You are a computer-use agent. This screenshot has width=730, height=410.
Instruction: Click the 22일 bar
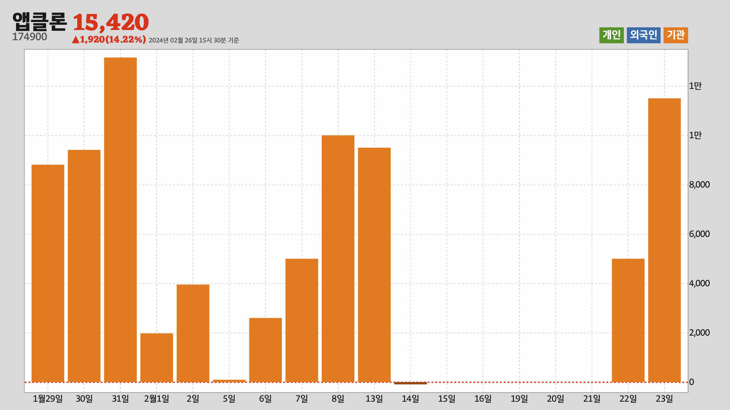(628, 320)
